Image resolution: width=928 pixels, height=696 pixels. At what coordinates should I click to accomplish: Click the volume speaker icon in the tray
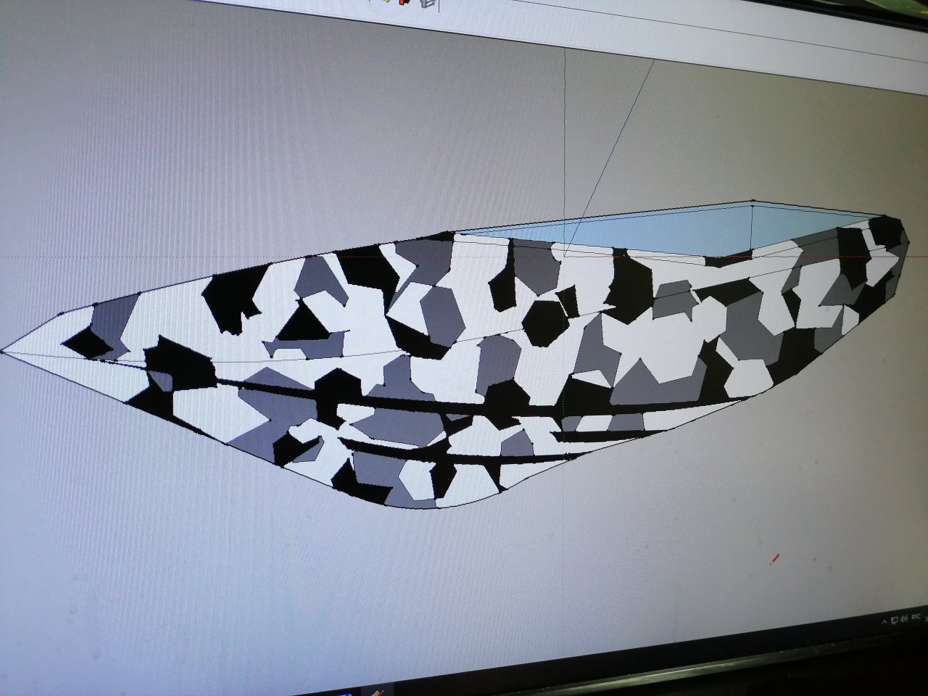pyautogui.click(x=905, y=618)
